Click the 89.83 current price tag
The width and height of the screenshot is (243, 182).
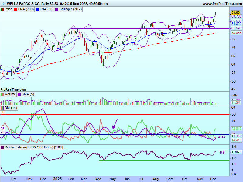pos(235,12)
